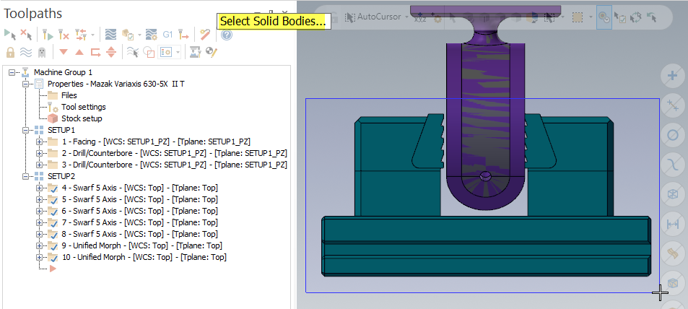Open advanced display options icon
Image resolution: width=688 pixels, height=309 pixels.
point(166,53)
